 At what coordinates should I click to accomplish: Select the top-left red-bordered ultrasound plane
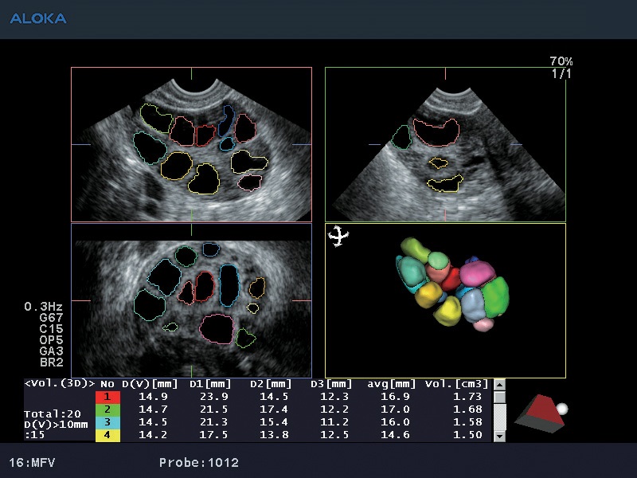[x=191, y=144]
